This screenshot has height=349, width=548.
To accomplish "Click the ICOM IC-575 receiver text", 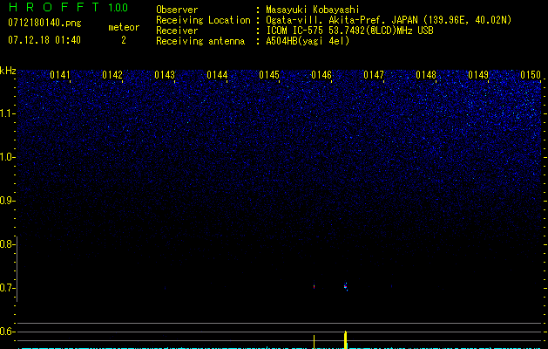I will tap(349, 31).
